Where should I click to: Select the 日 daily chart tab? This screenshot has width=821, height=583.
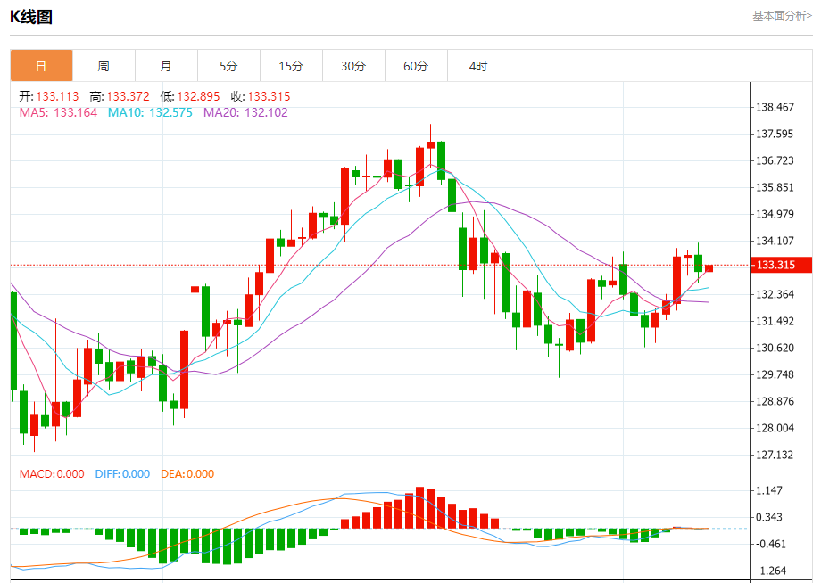41,66
